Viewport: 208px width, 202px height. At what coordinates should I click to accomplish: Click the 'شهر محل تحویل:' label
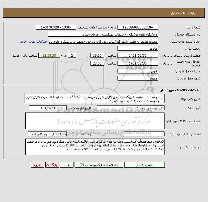189,79
